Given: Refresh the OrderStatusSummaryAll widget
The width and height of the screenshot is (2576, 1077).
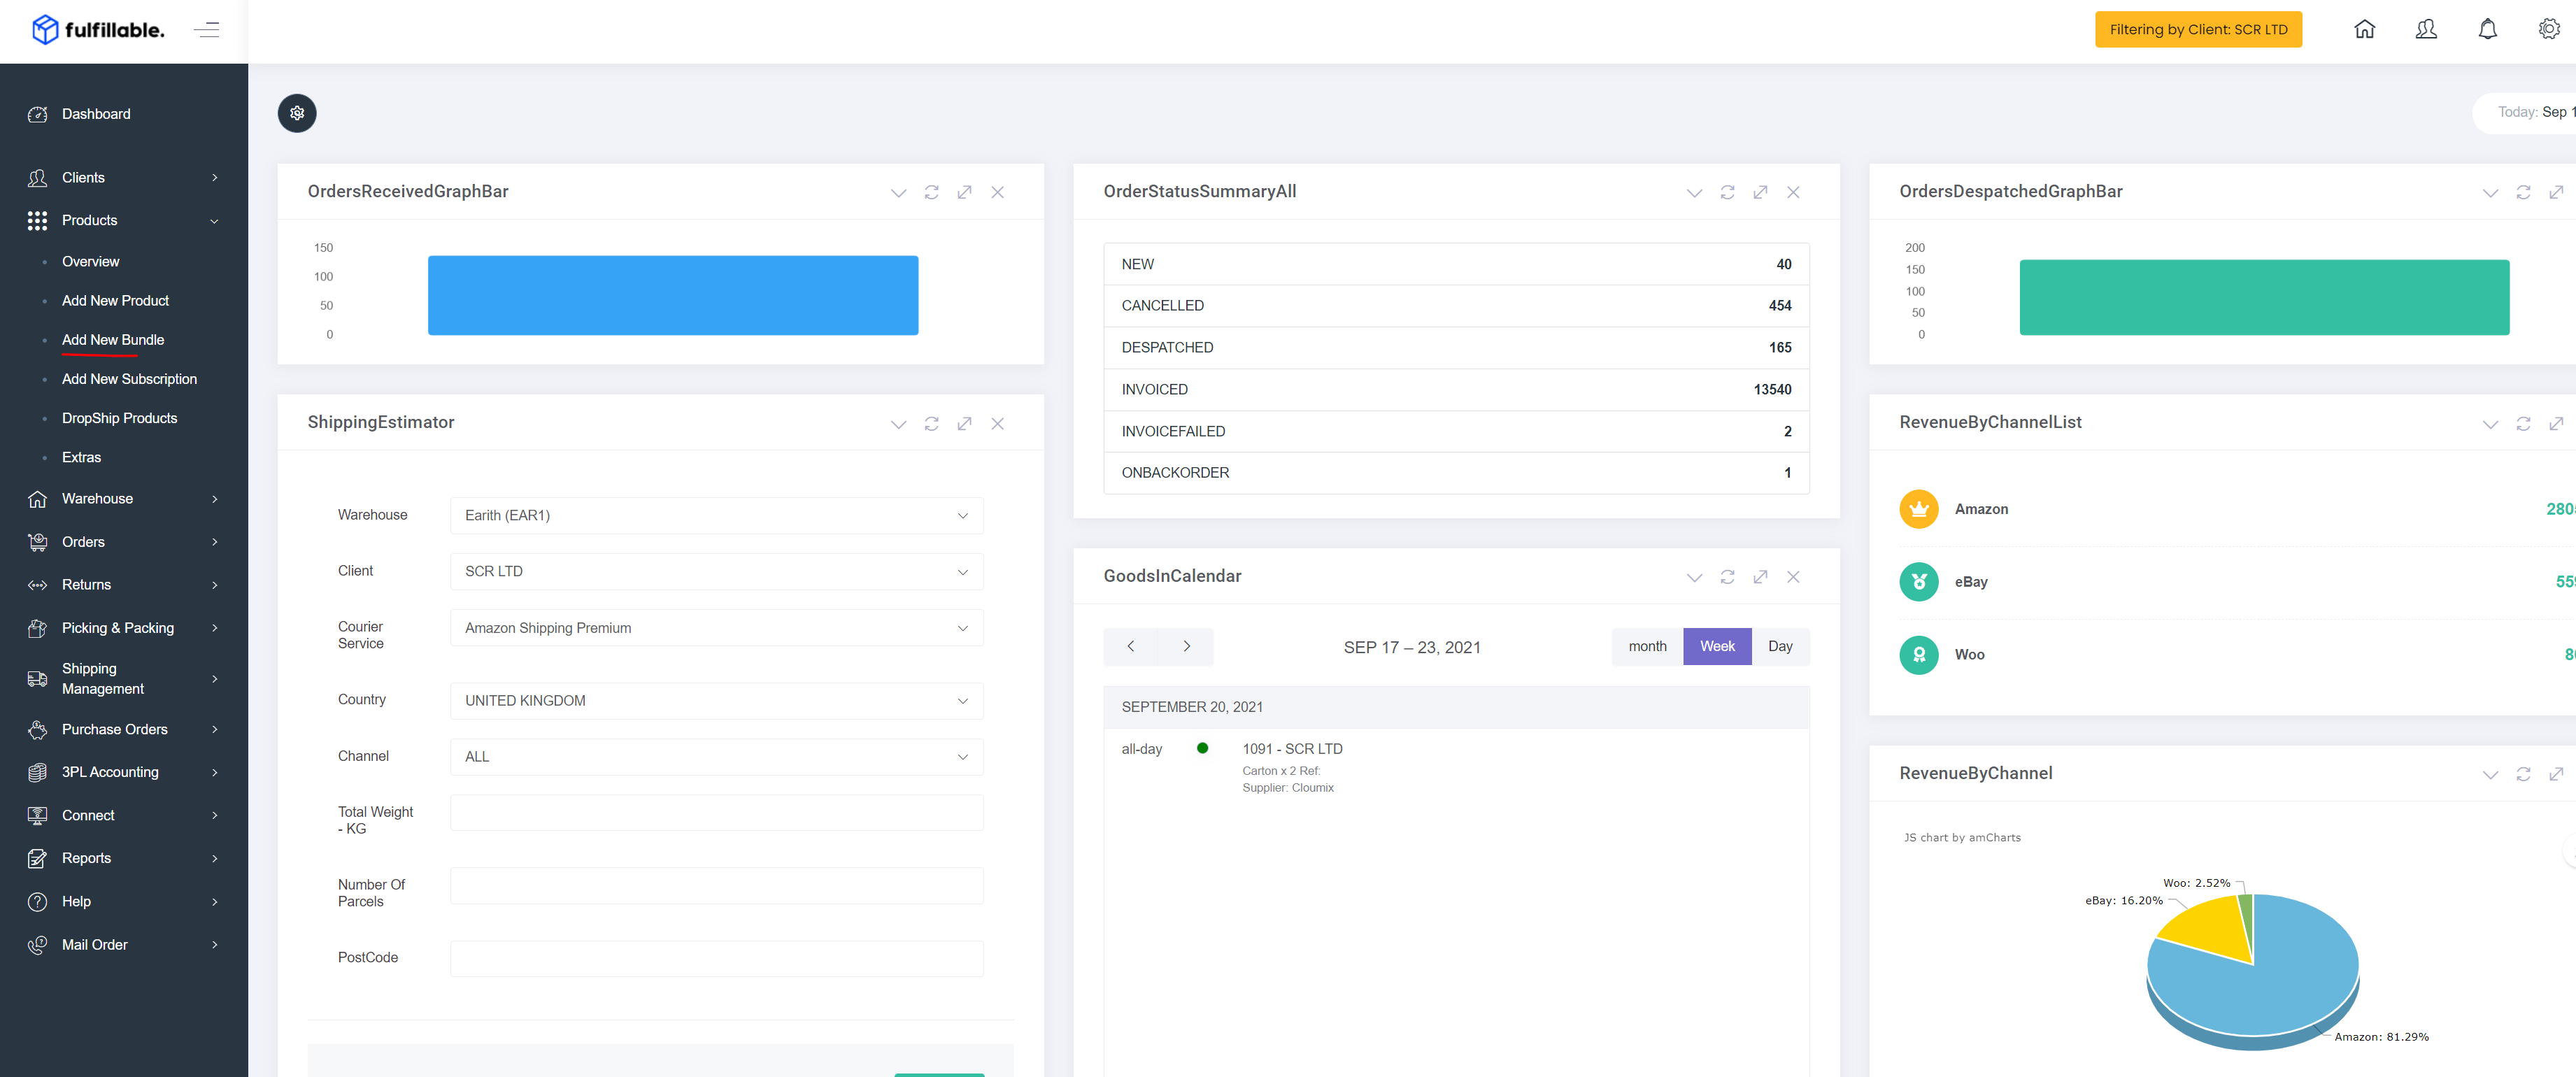Looking at the screenshot, I should tap(1727, 192).
